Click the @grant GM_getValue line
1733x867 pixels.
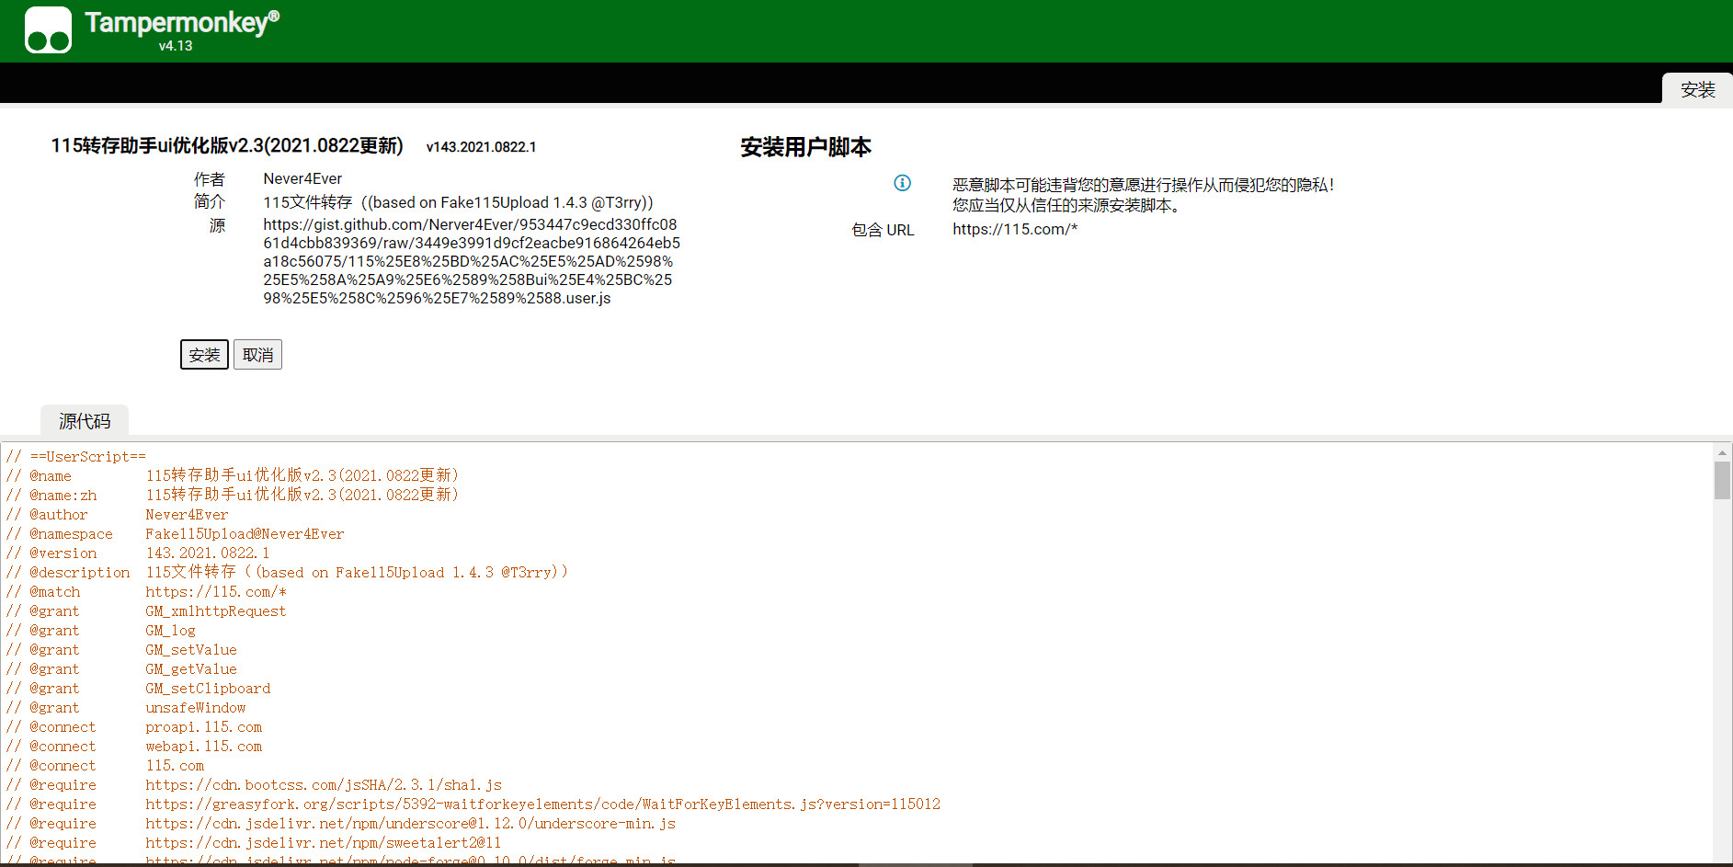(x=121, y=669)
